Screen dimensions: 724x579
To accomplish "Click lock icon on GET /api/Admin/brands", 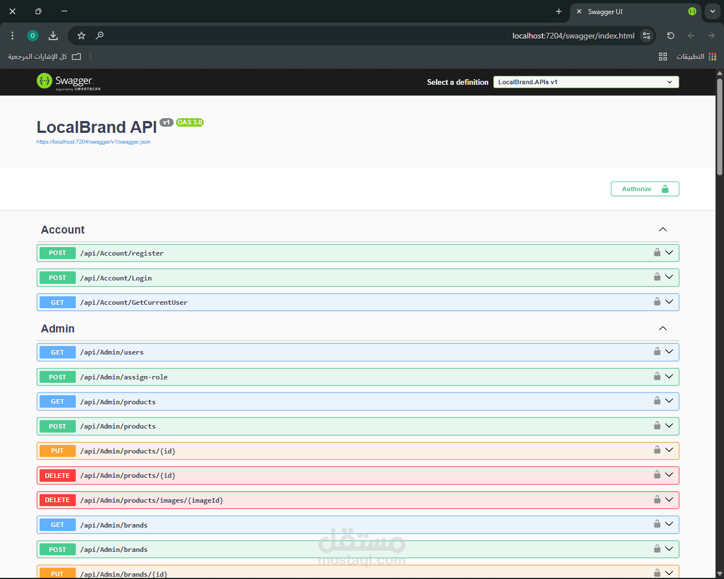I will (657, 524).
